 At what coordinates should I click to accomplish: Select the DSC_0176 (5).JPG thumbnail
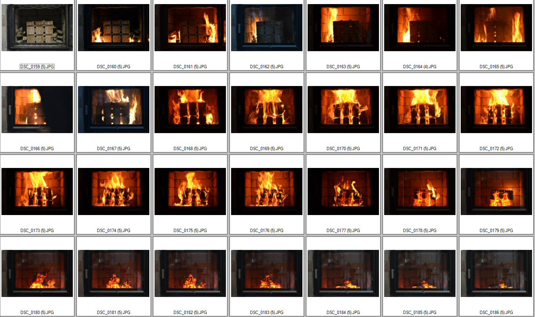267,192
